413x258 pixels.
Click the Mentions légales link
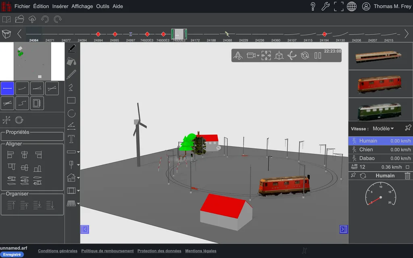click(x=201, y=251)
